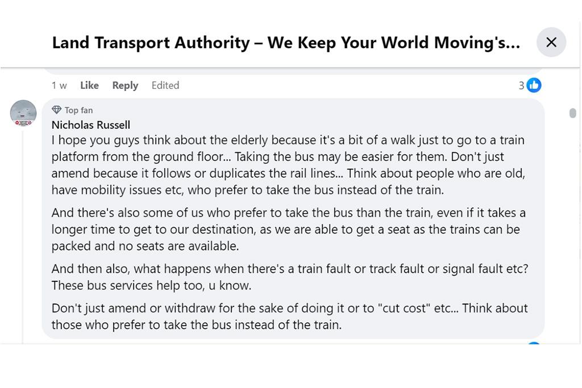Open Nicholas Russell's profile picture
This screenshot has height=388, width=582.
click(23, 113)
